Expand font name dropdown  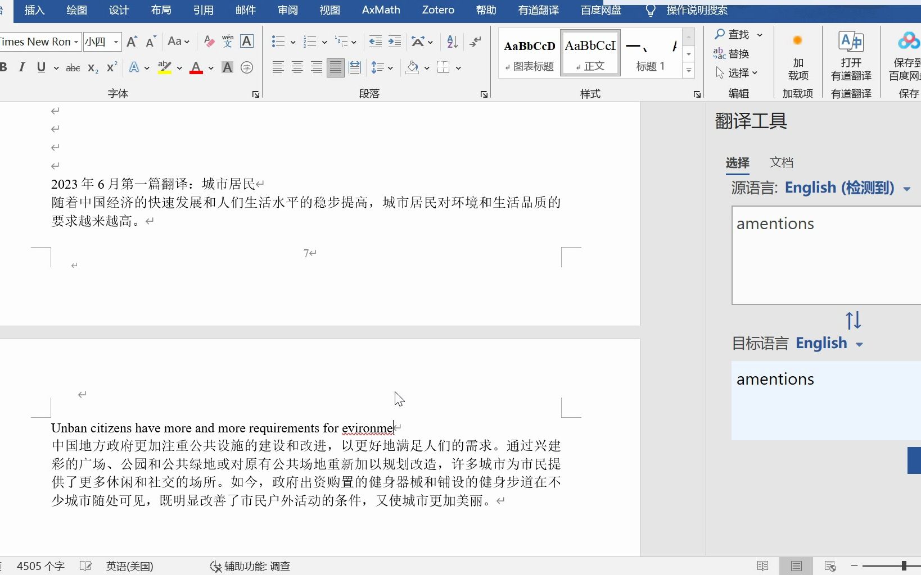click(x=76, y=42)
